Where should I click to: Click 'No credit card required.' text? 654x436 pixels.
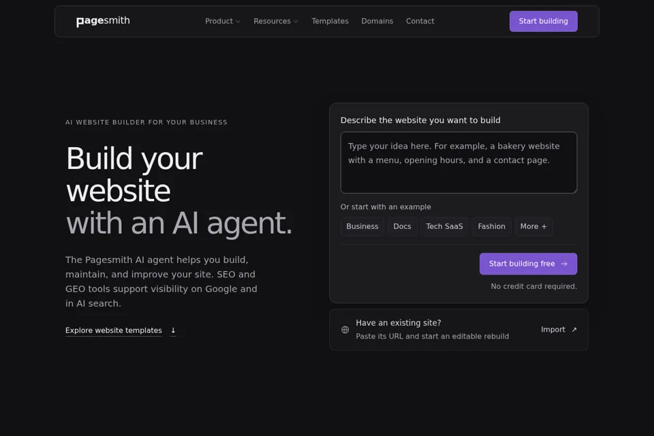[534, 286]
